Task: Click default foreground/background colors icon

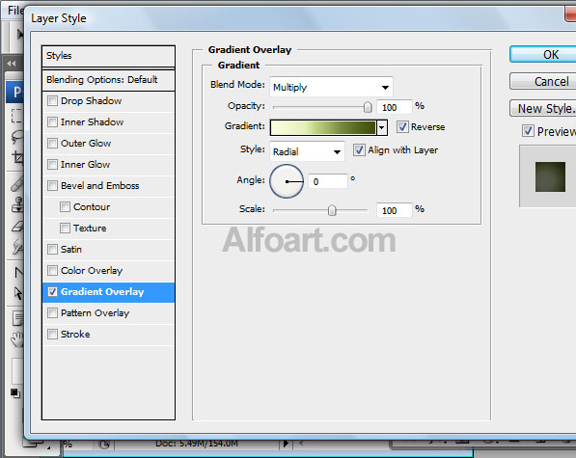Action: (x=15, y=393)
